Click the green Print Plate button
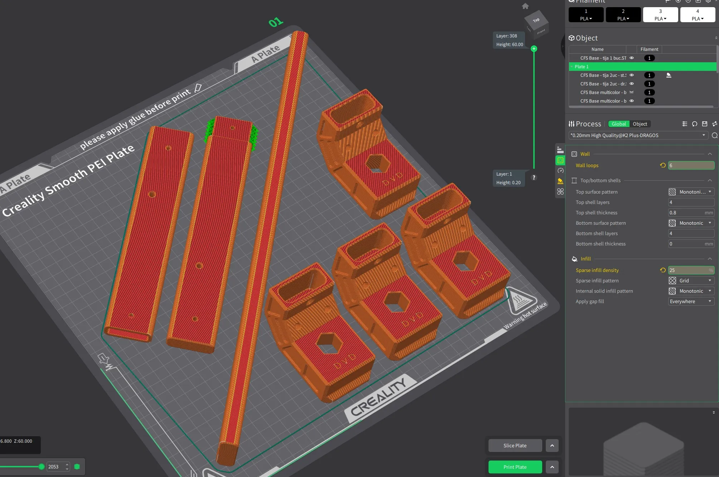 [x=515, y=467]
